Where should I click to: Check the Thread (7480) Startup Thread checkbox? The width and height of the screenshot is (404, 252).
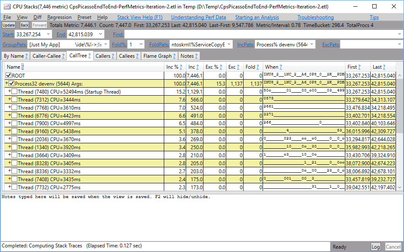(14, 91)
